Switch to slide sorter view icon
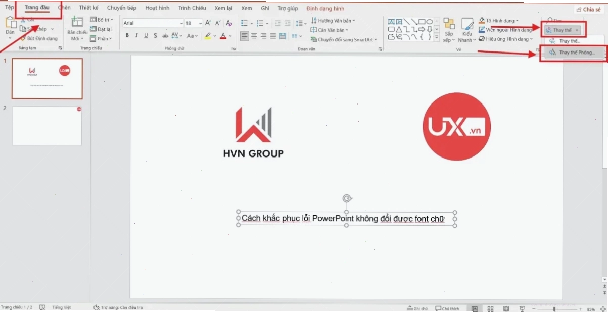This screenshot has height=313, width=608. [490, 308]
